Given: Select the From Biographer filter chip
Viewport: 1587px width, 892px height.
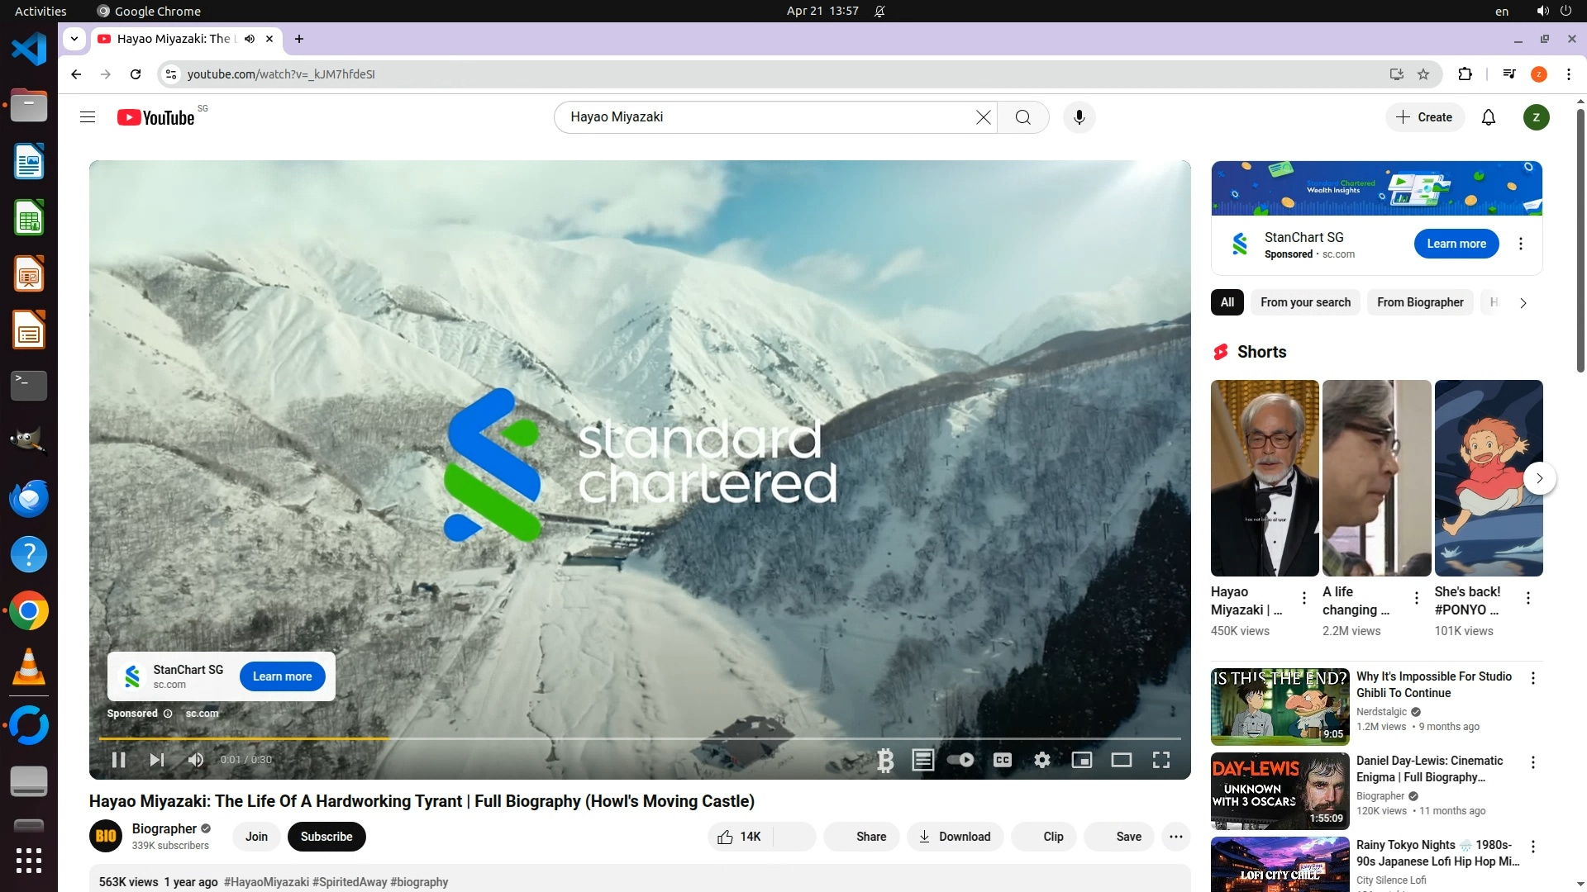Looking at the screenshot, I should (x=1419, y=302).
